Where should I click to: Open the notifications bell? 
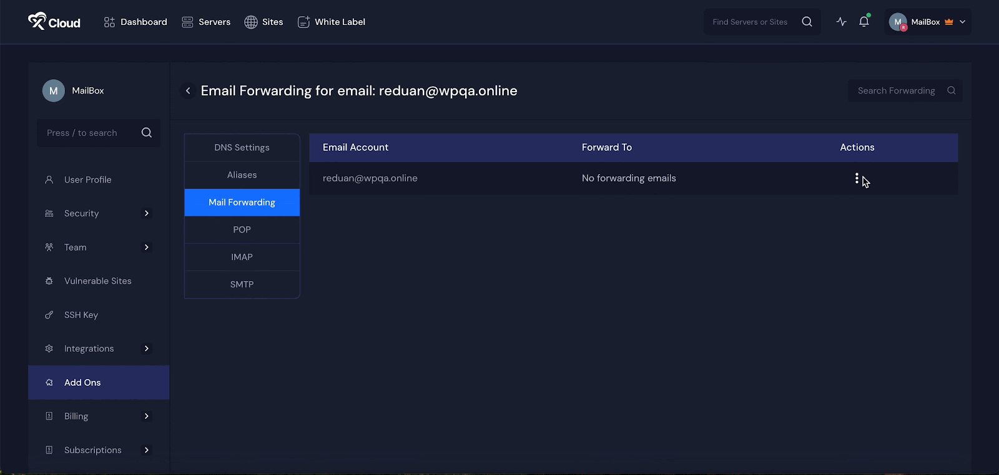[x=864, y=22]
